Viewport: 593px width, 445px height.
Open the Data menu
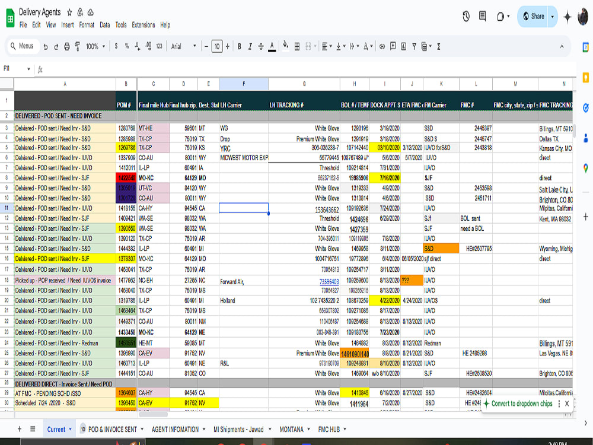[x=105, y=25]
